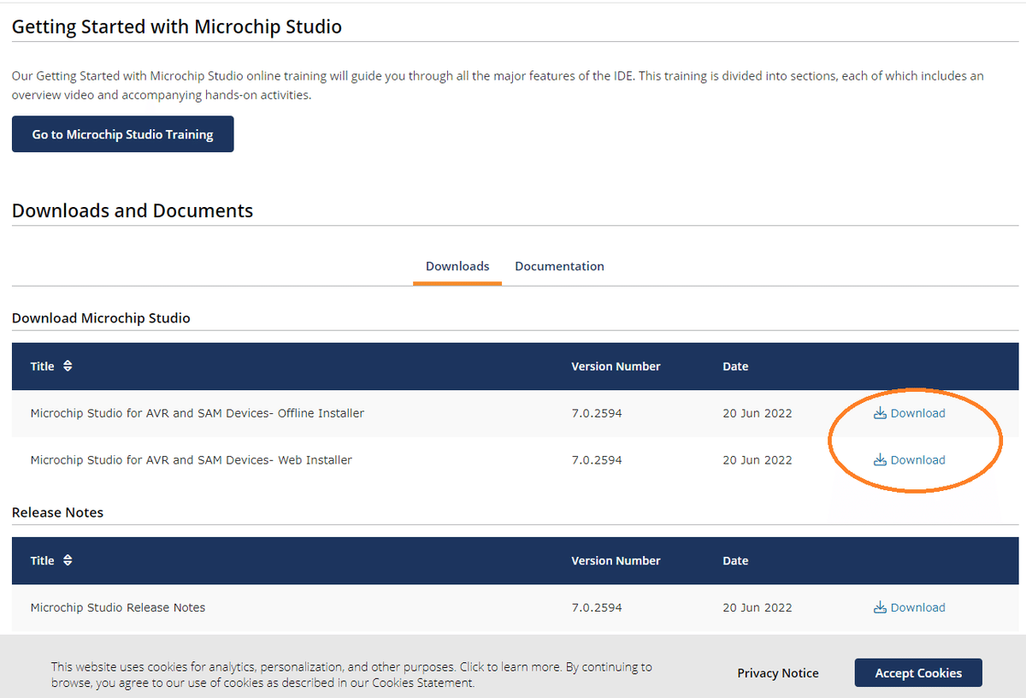1026x698 pixels.
Task: Click the Web Installer version 7.0.2594
Action: 597,460
